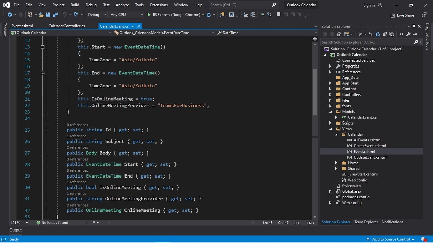The image size is (433, 243).
Task: Open the Outlook Calendar project dropdown
Action: [x=61, y=33]
